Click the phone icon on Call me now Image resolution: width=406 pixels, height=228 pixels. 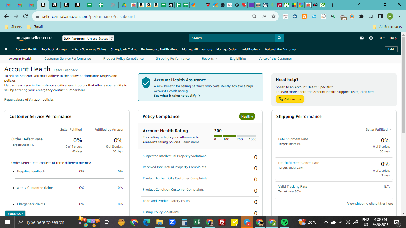pos(281,99)
